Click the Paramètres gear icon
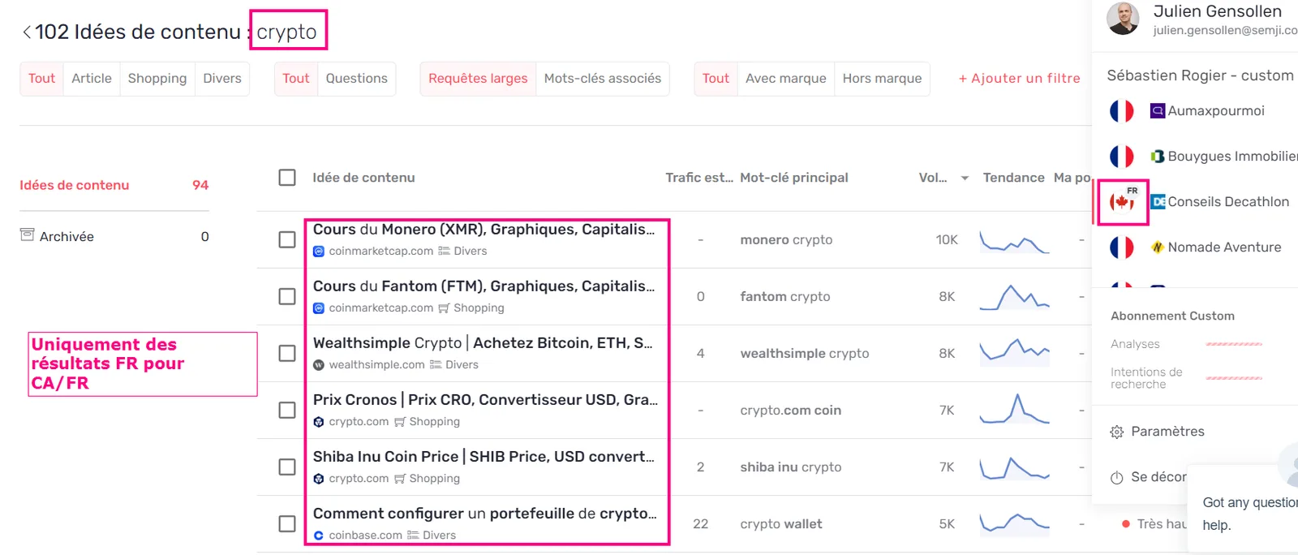 point(1117,432)
